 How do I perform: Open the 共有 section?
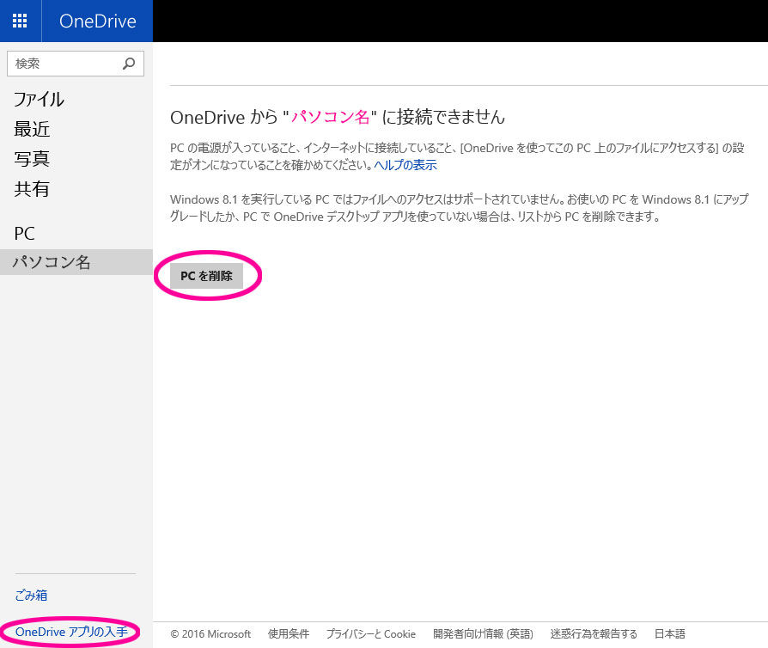32,189
